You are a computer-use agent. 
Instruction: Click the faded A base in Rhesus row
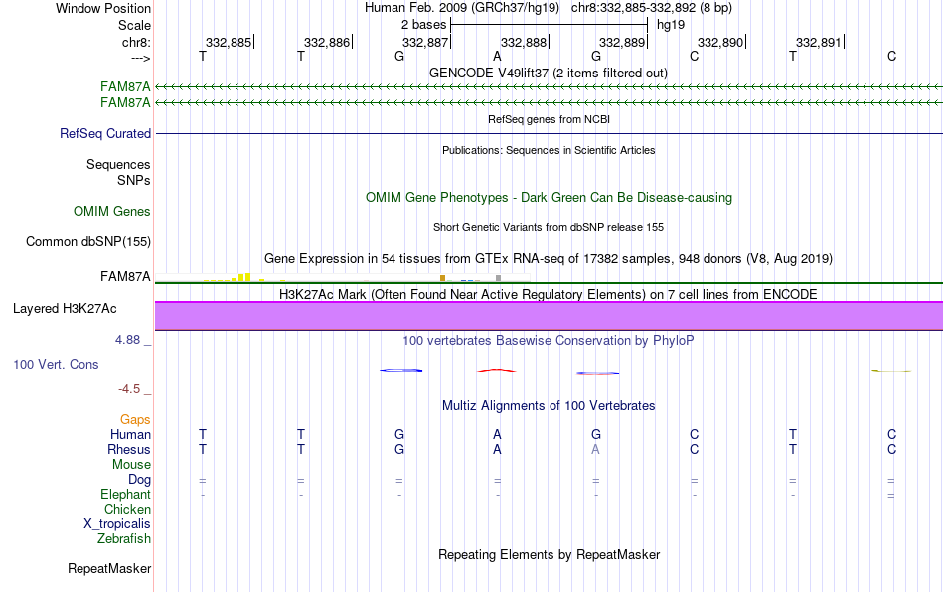[595, 449]
